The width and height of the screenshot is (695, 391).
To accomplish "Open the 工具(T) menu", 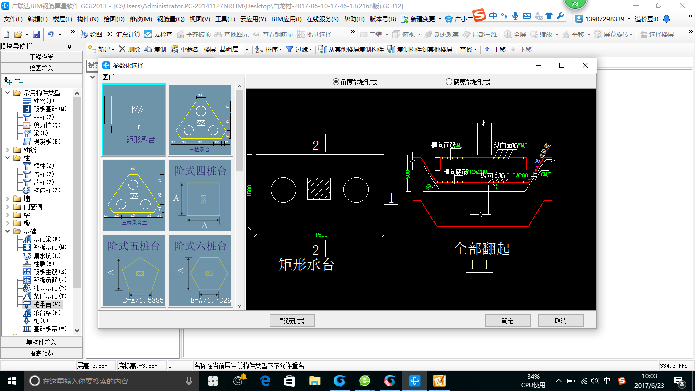I will coord(225,19).
